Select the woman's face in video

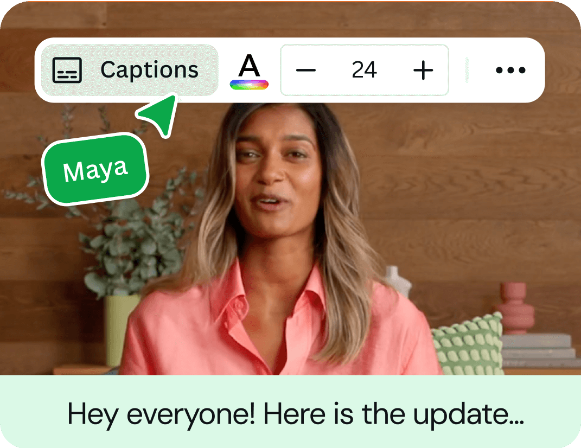coord(275,174)
